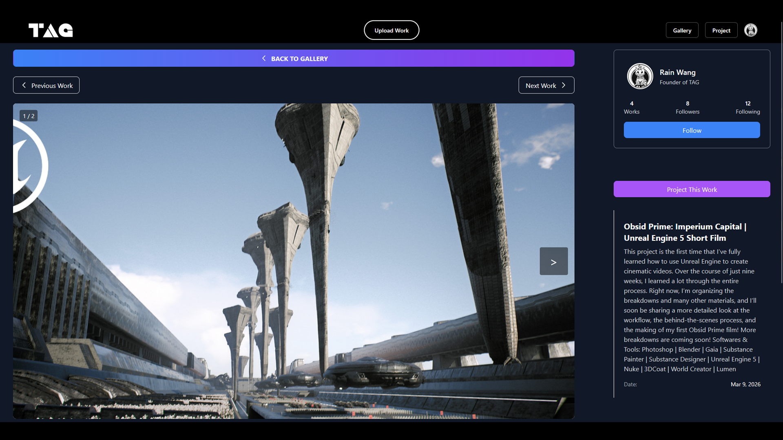Click the Upload Work button

coord(391,30)
